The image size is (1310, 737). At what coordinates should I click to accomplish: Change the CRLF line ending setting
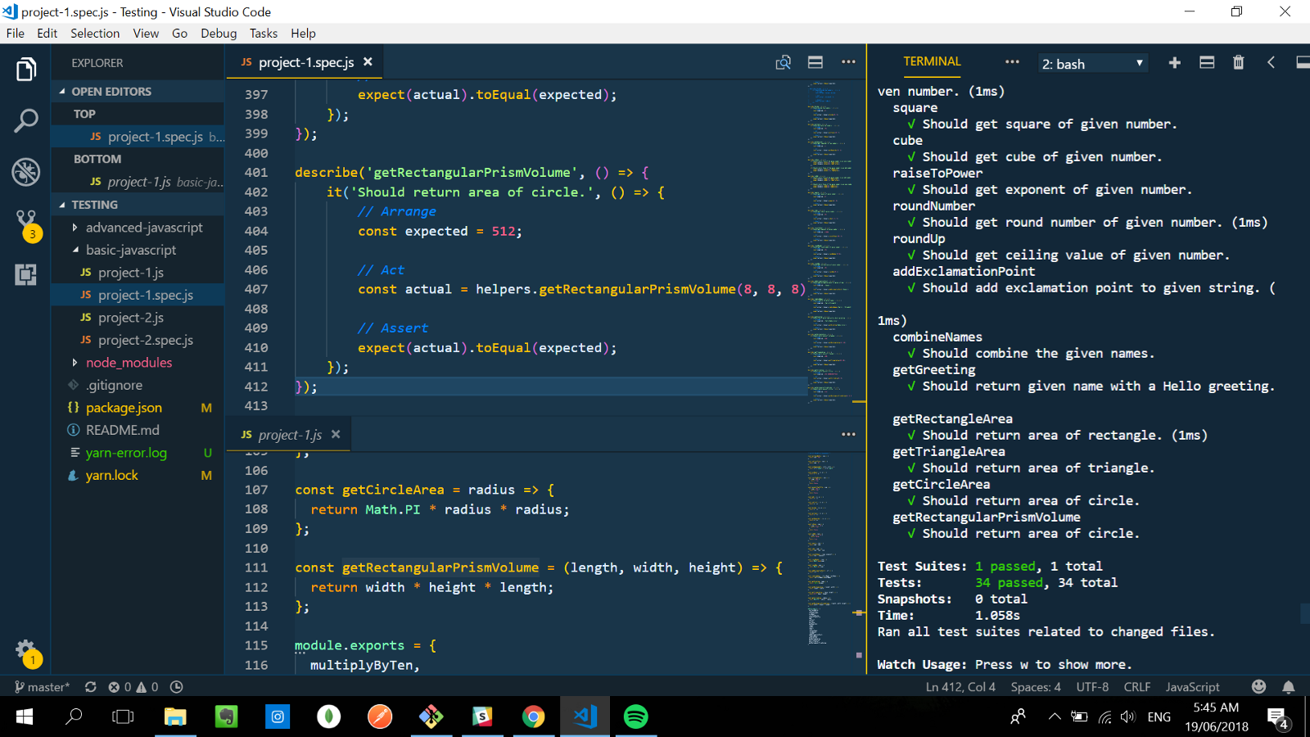click(x=1136, y=687)
